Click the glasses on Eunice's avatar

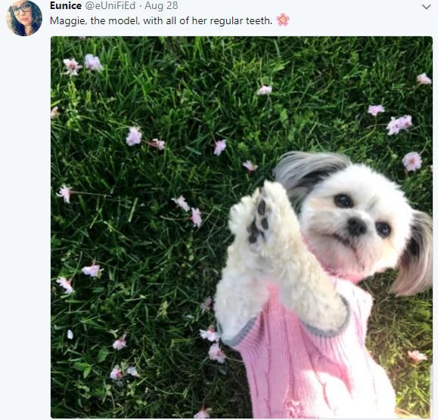click(x=21, y=10)
